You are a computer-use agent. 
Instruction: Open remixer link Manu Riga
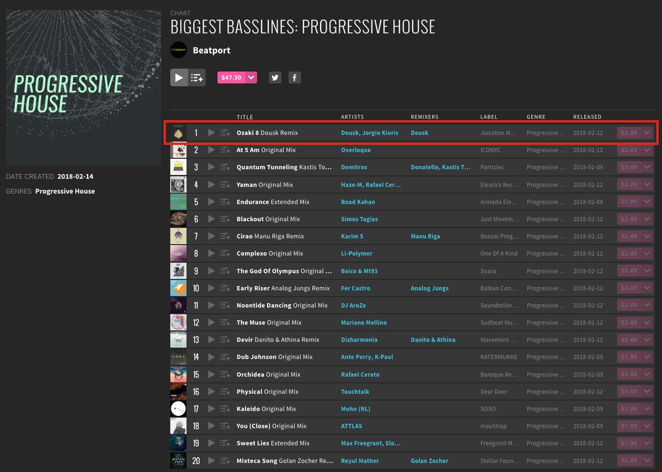425,236
